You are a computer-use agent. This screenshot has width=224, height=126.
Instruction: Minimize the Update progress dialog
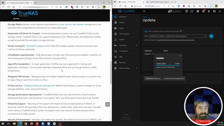(180, 56)
